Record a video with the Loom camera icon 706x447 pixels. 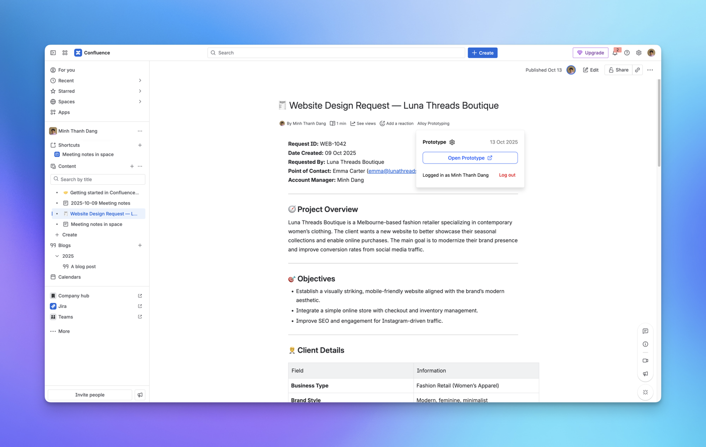pyautogui.click(x=645, y=361)
